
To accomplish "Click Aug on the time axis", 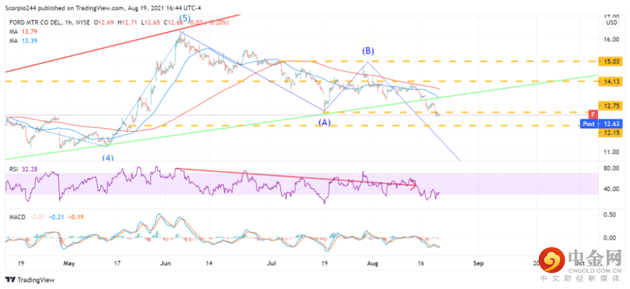I will pos(373,264).
